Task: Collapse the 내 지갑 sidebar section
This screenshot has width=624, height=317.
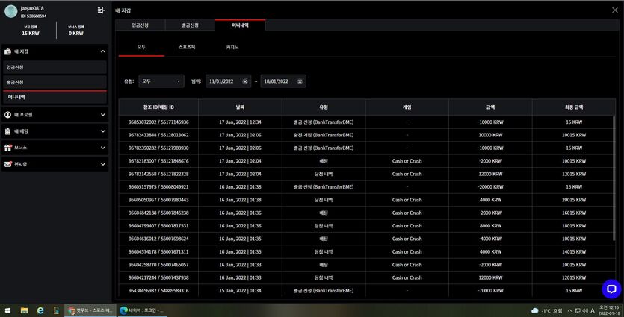Action: (x=102, y=51)
